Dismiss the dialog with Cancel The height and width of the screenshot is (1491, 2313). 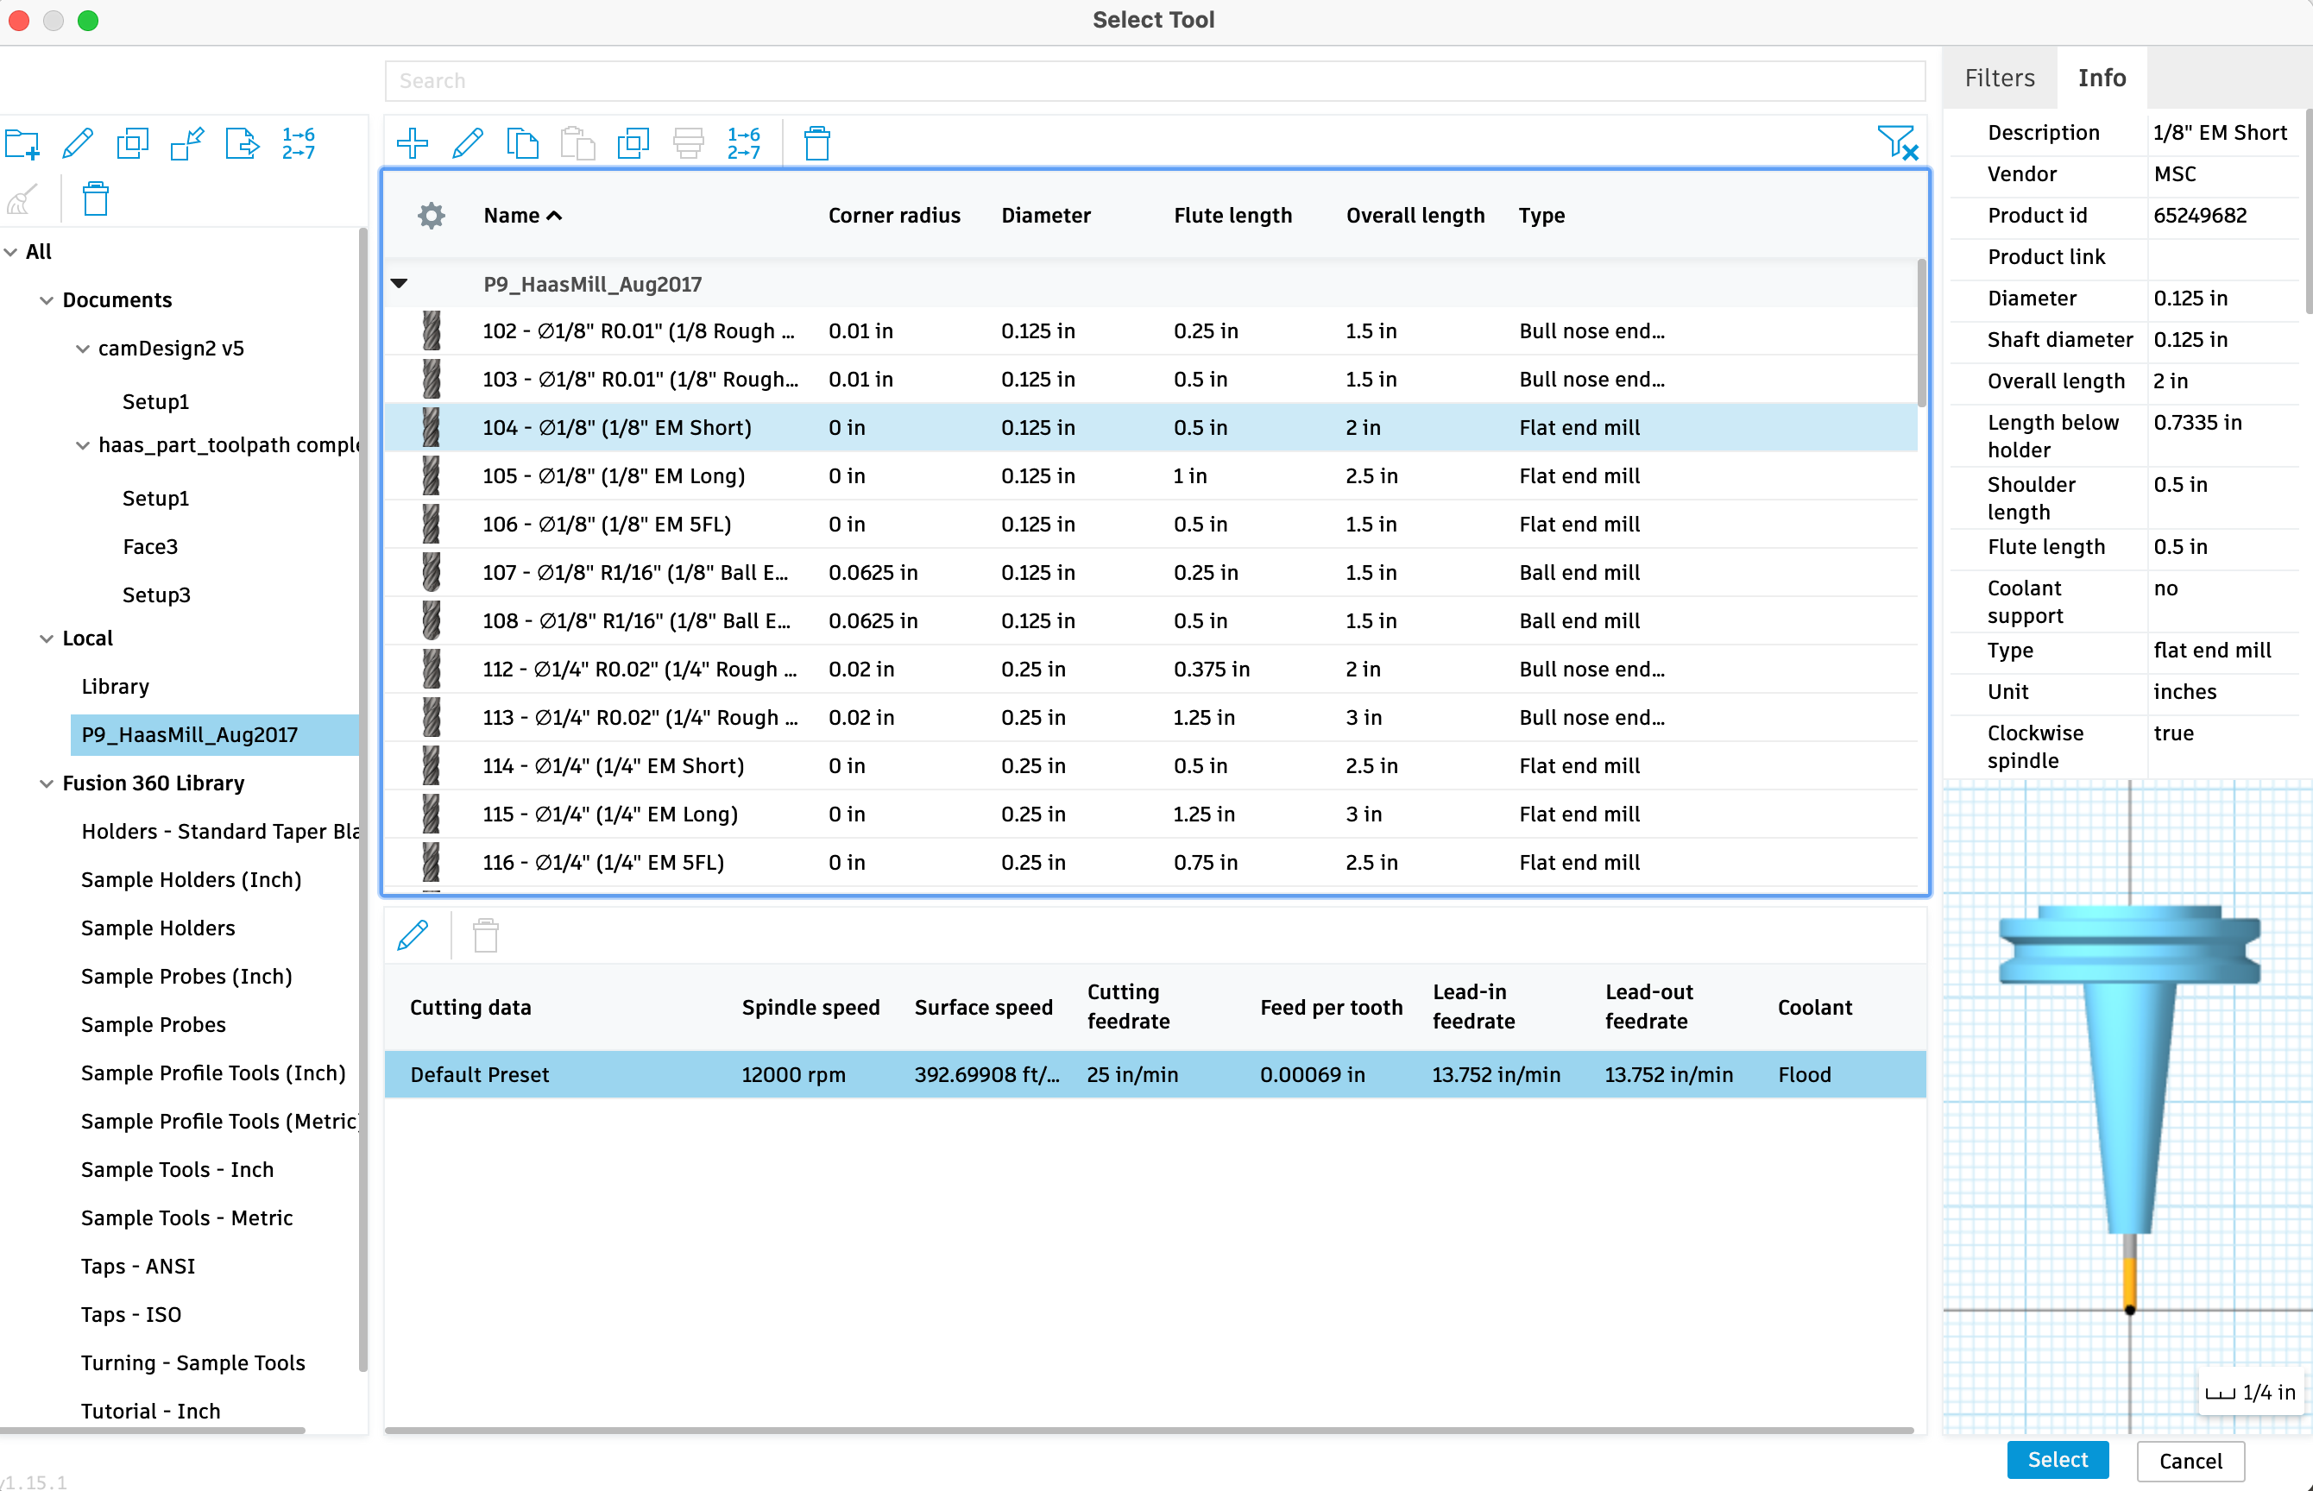coord(2190,1460)
